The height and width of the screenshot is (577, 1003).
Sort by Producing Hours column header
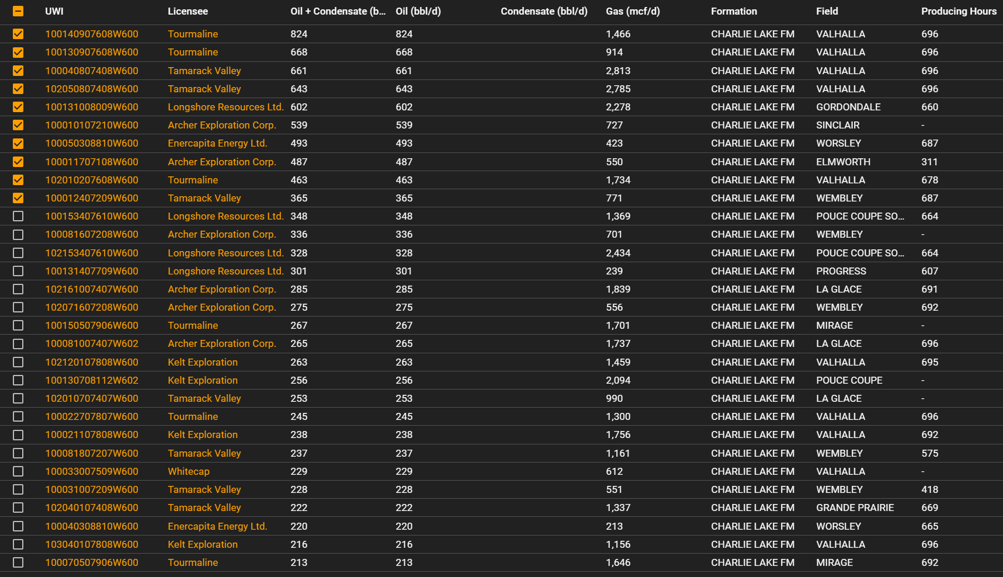[959, 11]
